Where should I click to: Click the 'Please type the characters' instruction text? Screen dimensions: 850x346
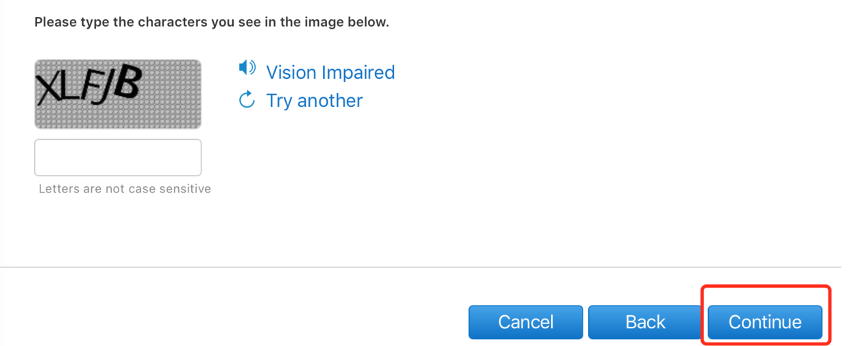212,22
